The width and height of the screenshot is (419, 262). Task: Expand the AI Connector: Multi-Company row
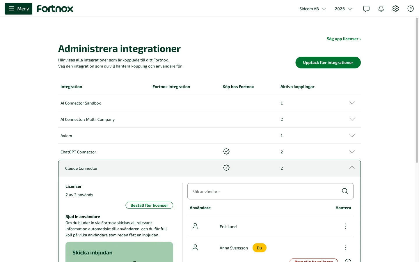point(352,119)
